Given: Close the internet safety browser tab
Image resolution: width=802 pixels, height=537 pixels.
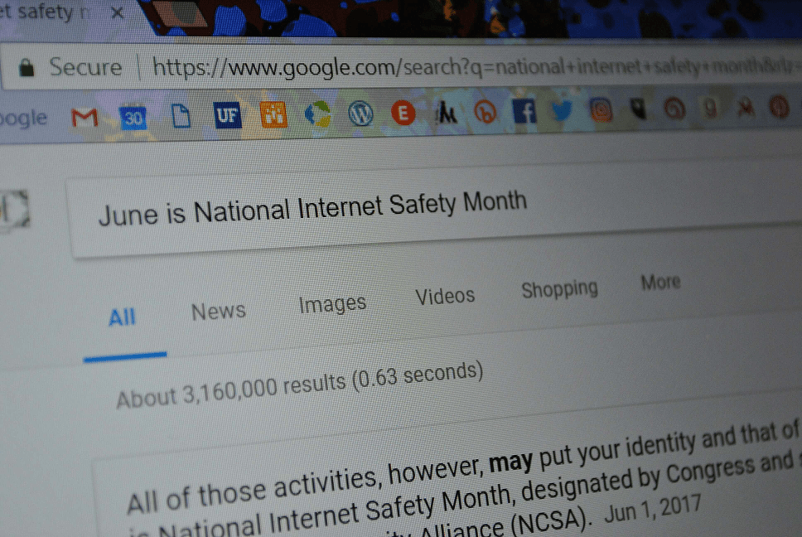Looking at the screenshot, I should pyautogui.click(x=118, y=12).
